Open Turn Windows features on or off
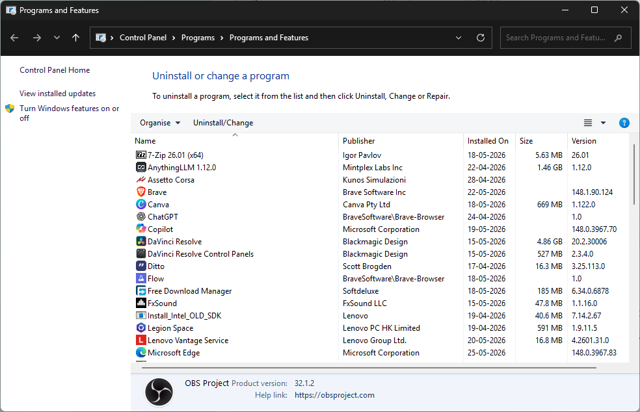The height and width of the screenshot is (412, 640). (x=70, y=113)
